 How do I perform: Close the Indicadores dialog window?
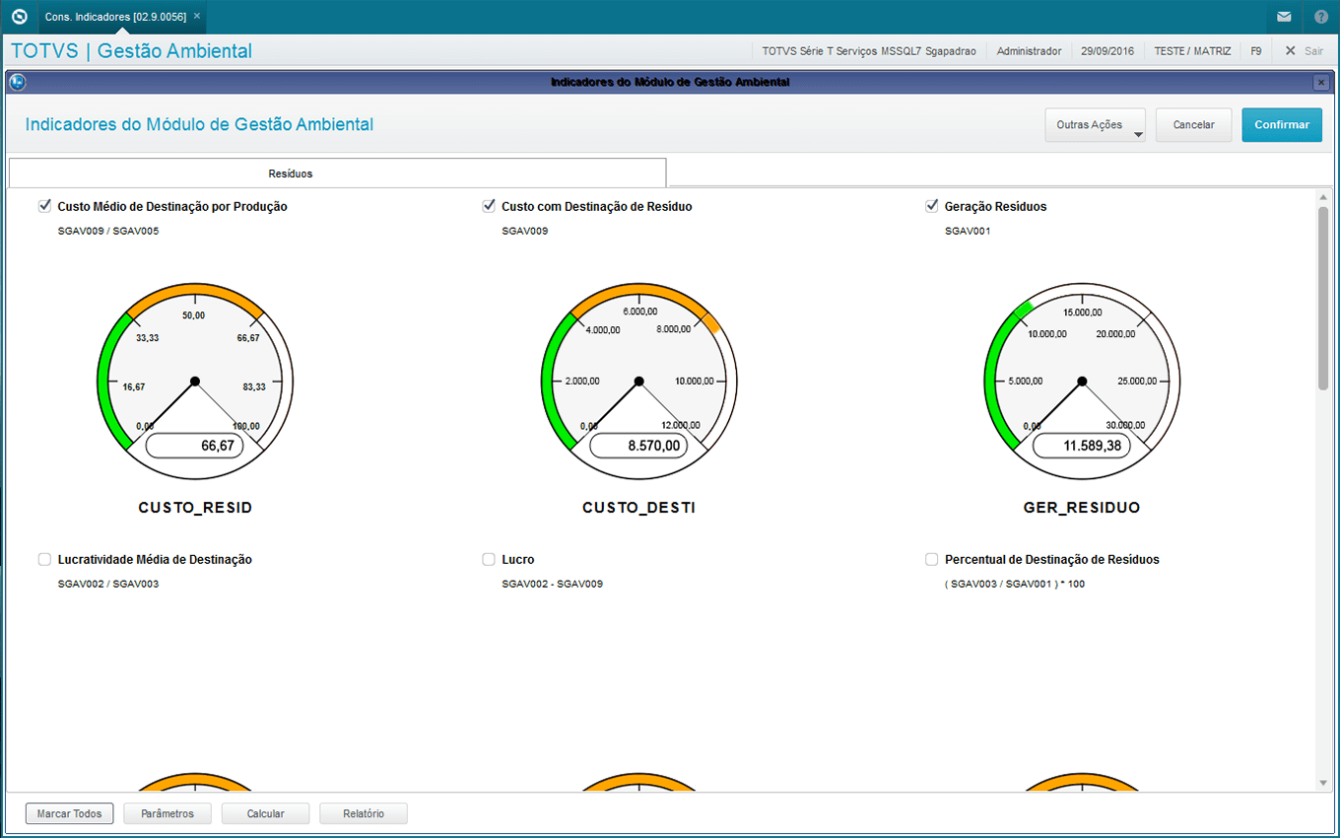[1320, 83]
